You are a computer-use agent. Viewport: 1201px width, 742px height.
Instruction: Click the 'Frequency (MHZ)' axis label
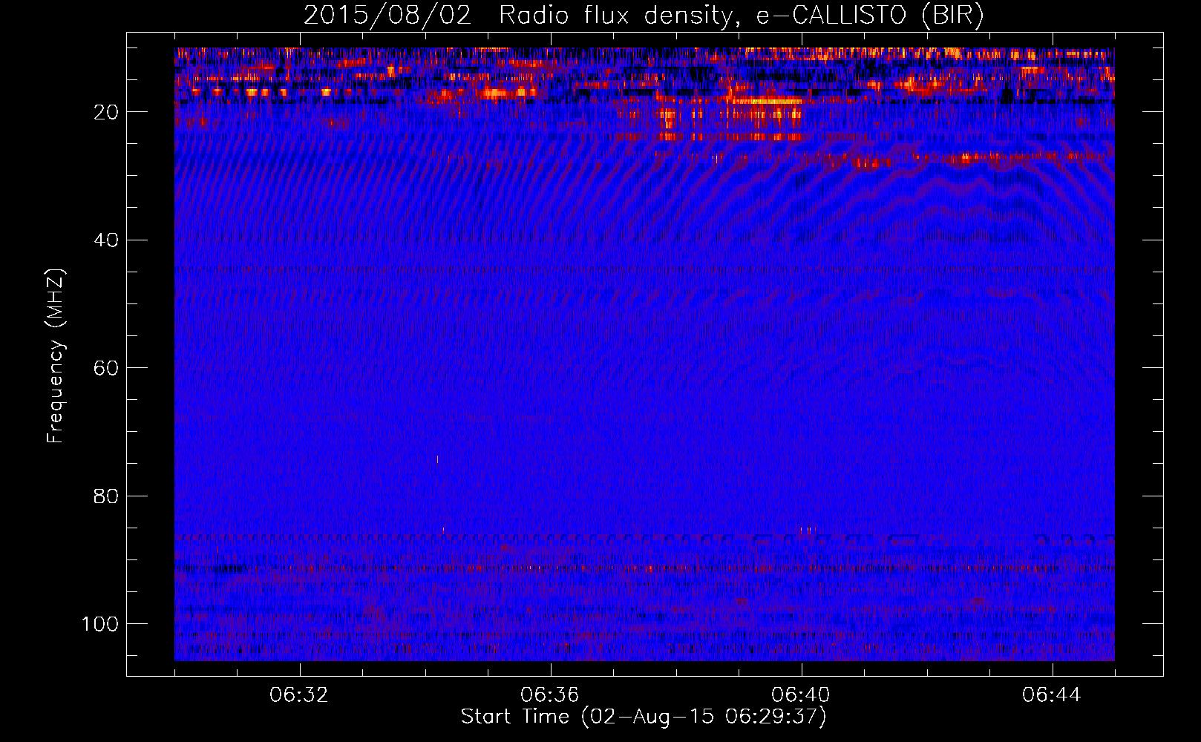click(56, 356)
